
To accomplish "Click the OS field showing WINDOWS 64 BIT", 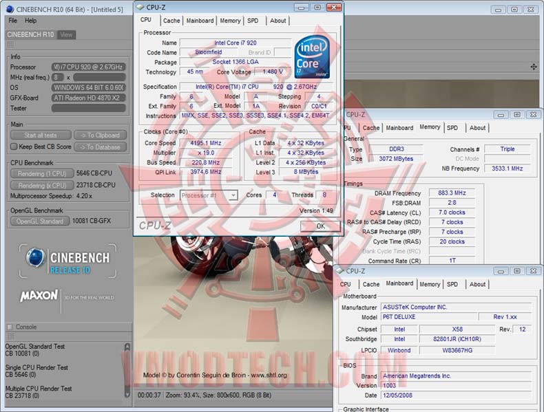I will pyautogui.click(x=88, y=87).
